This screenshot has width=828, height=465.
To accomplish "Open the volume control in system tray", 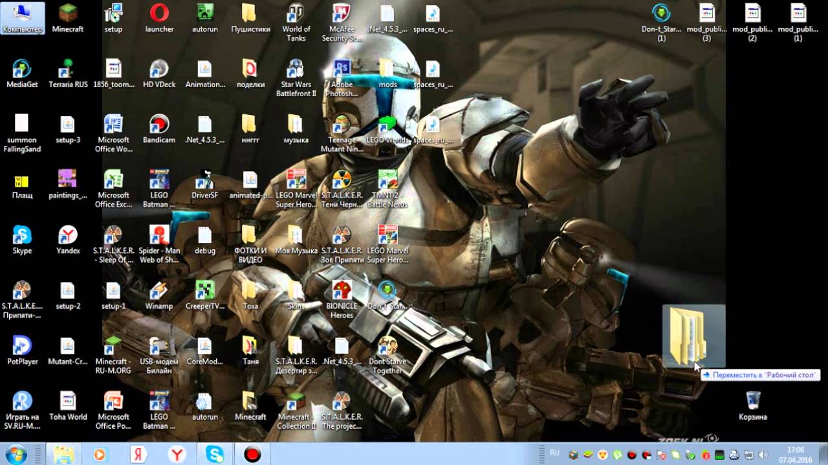I will [x=763, y=455].
